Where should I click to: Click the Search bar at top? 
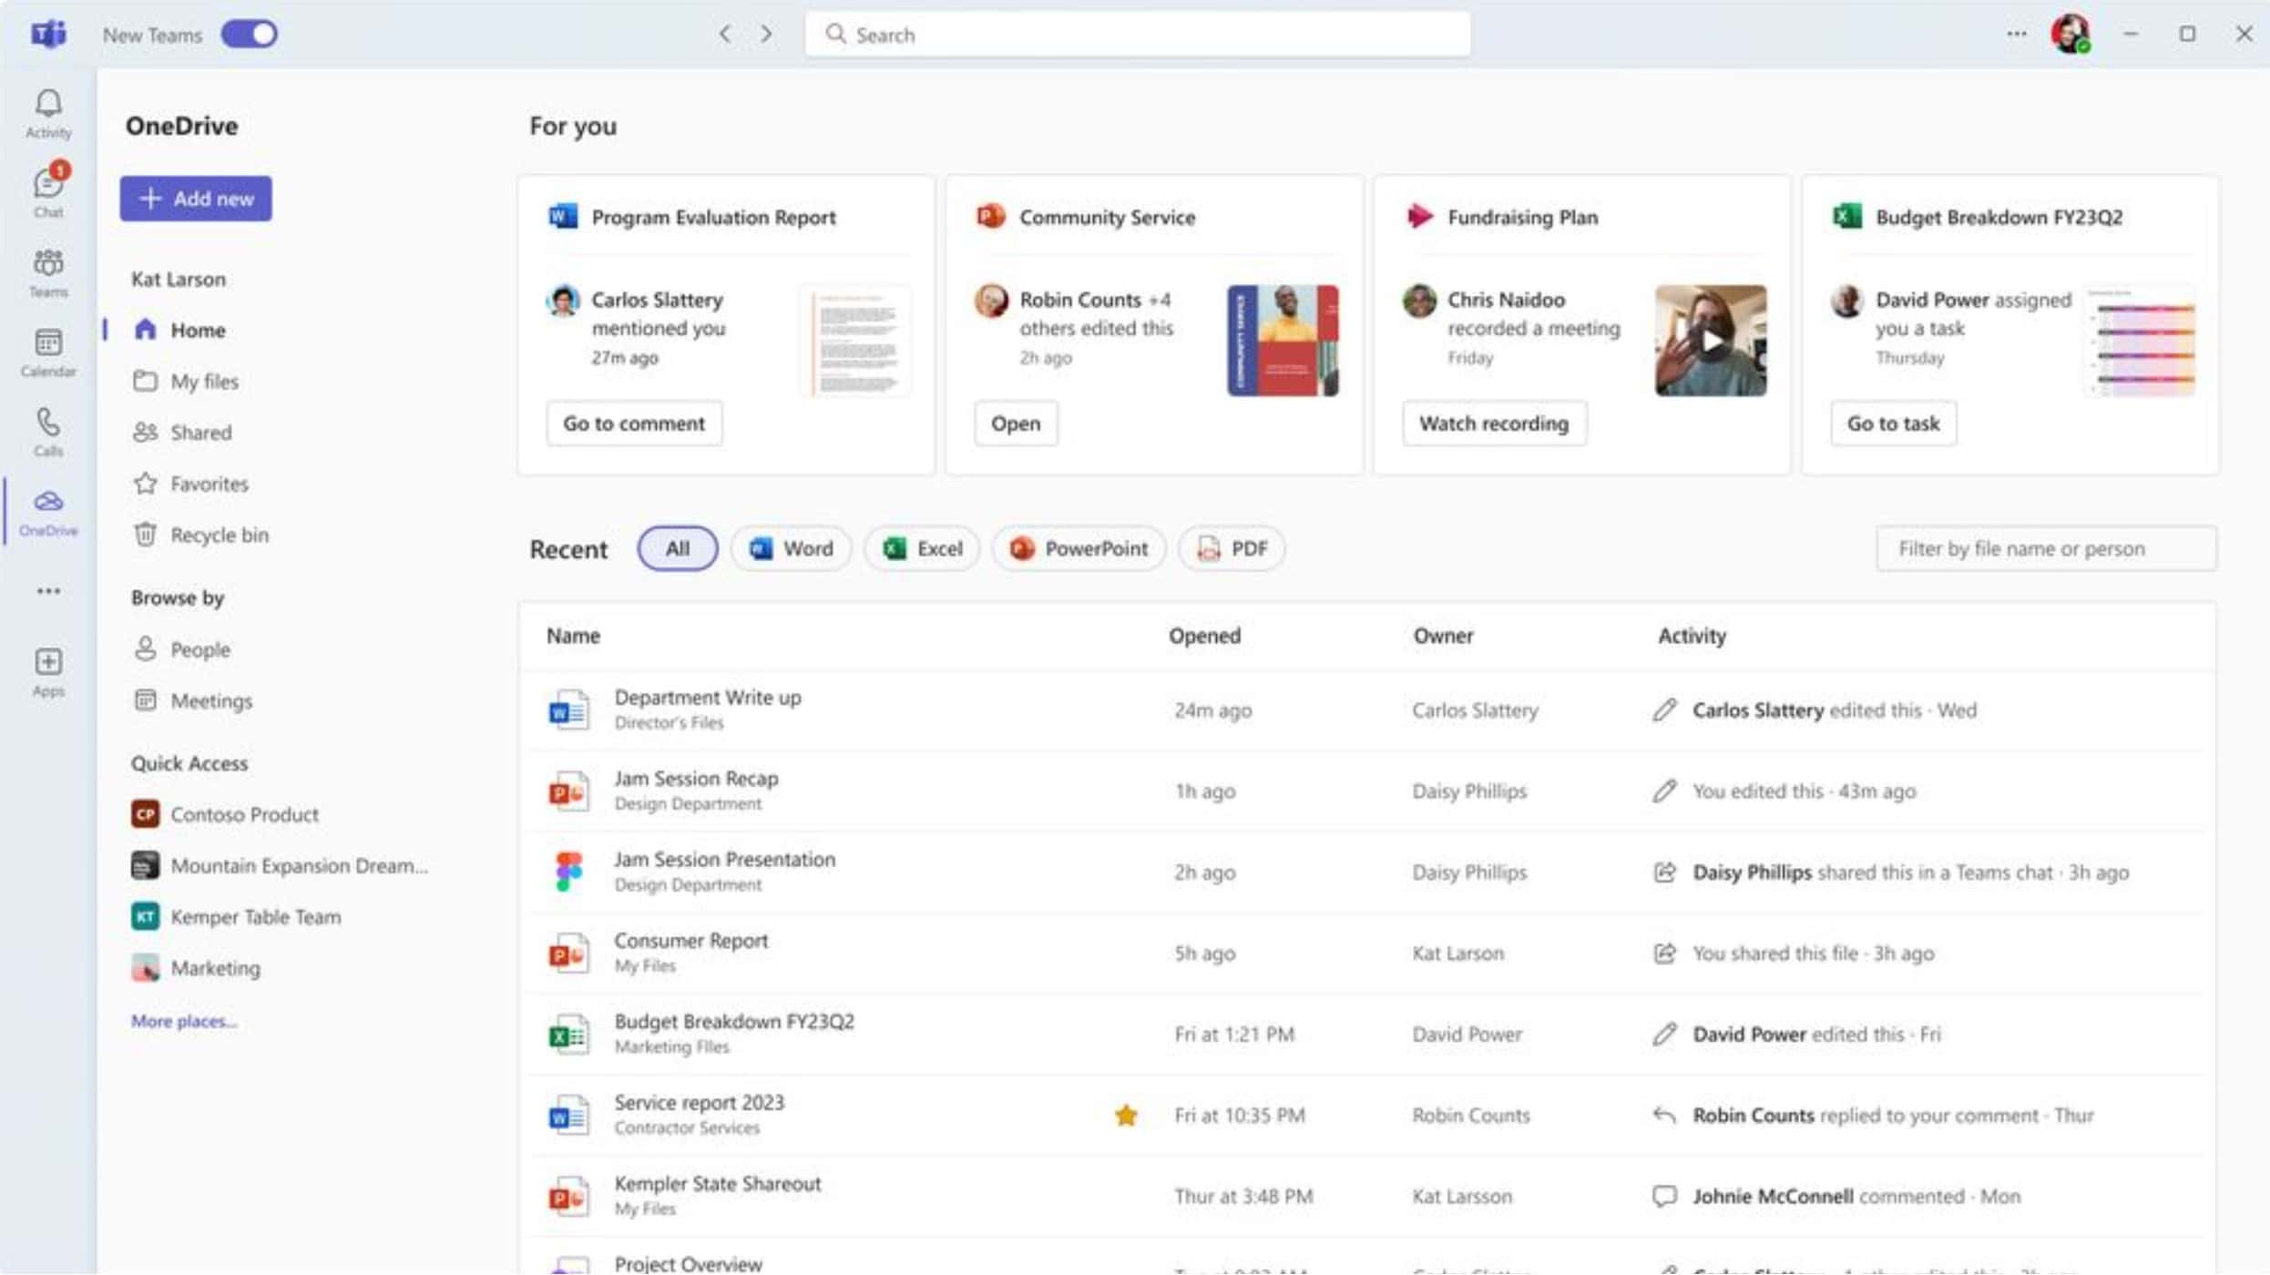(1137, 35)
